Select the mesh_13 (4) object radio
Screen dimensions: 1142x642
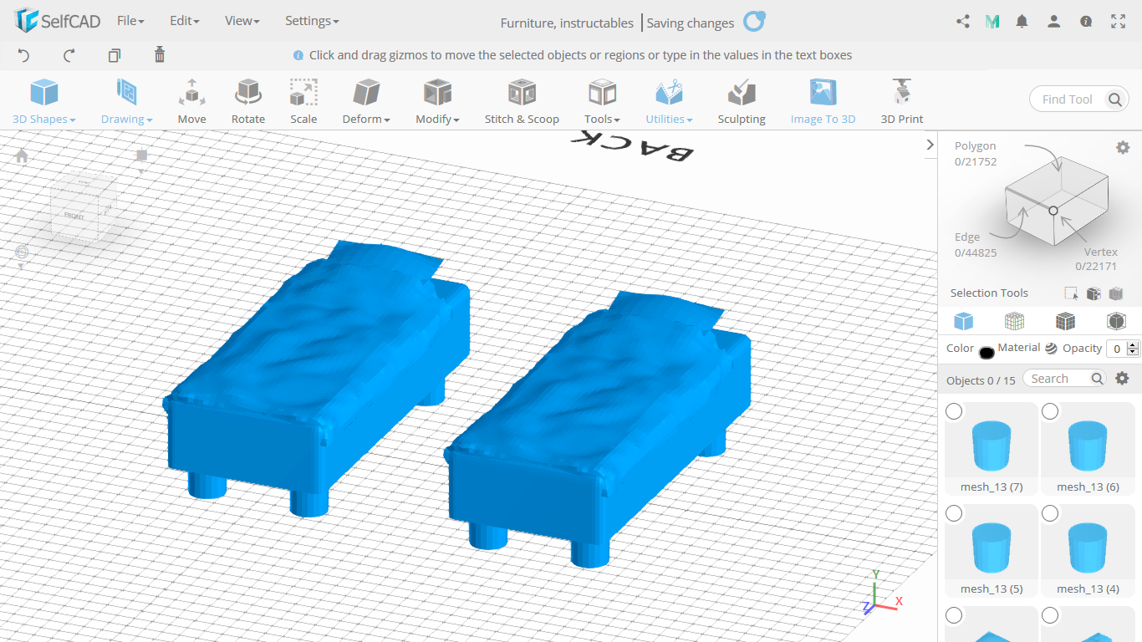coord(1050,513)
